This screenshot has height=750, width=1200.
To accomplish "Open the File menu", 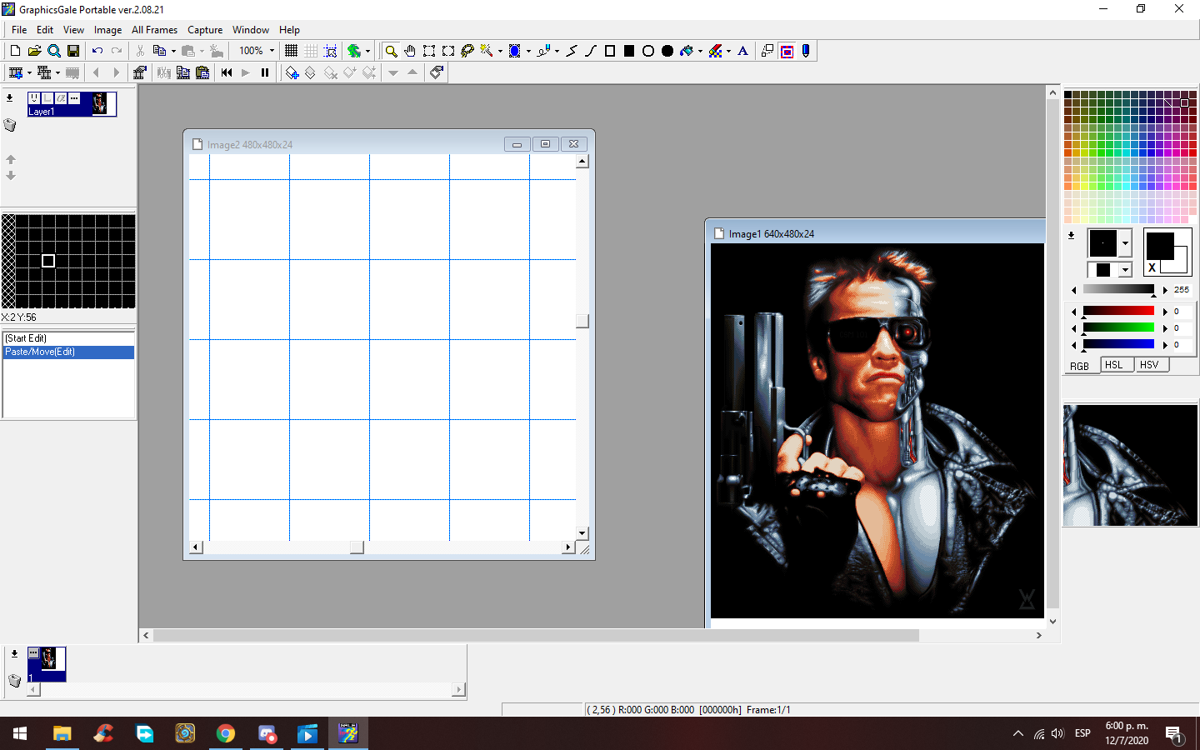I will 19,30.
